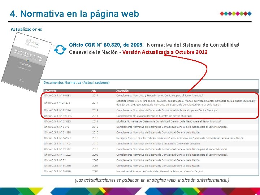Select the 'Actualizaciones' label
Viewport: 260px width, 195px height.
[26, 29]
